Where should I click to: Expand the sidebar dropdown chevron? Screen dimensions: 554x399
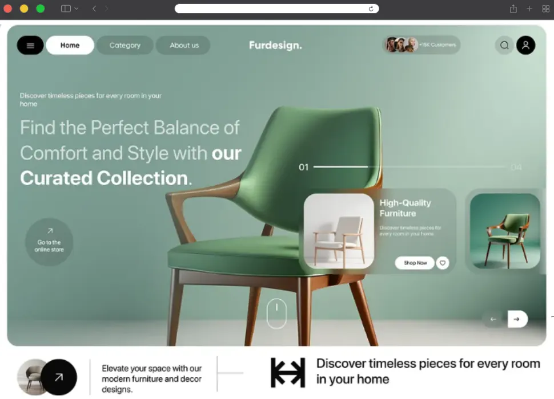point(77,9)
